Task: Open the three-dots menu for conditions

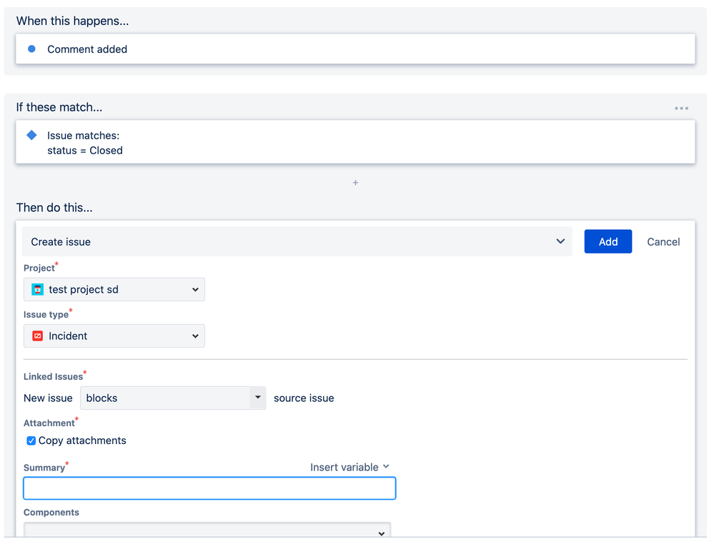Action: click(x=681, y=109)
